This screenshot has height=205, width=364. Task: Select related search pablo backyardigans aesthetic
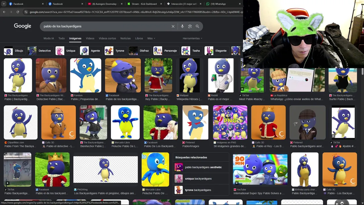click(201, 167)
